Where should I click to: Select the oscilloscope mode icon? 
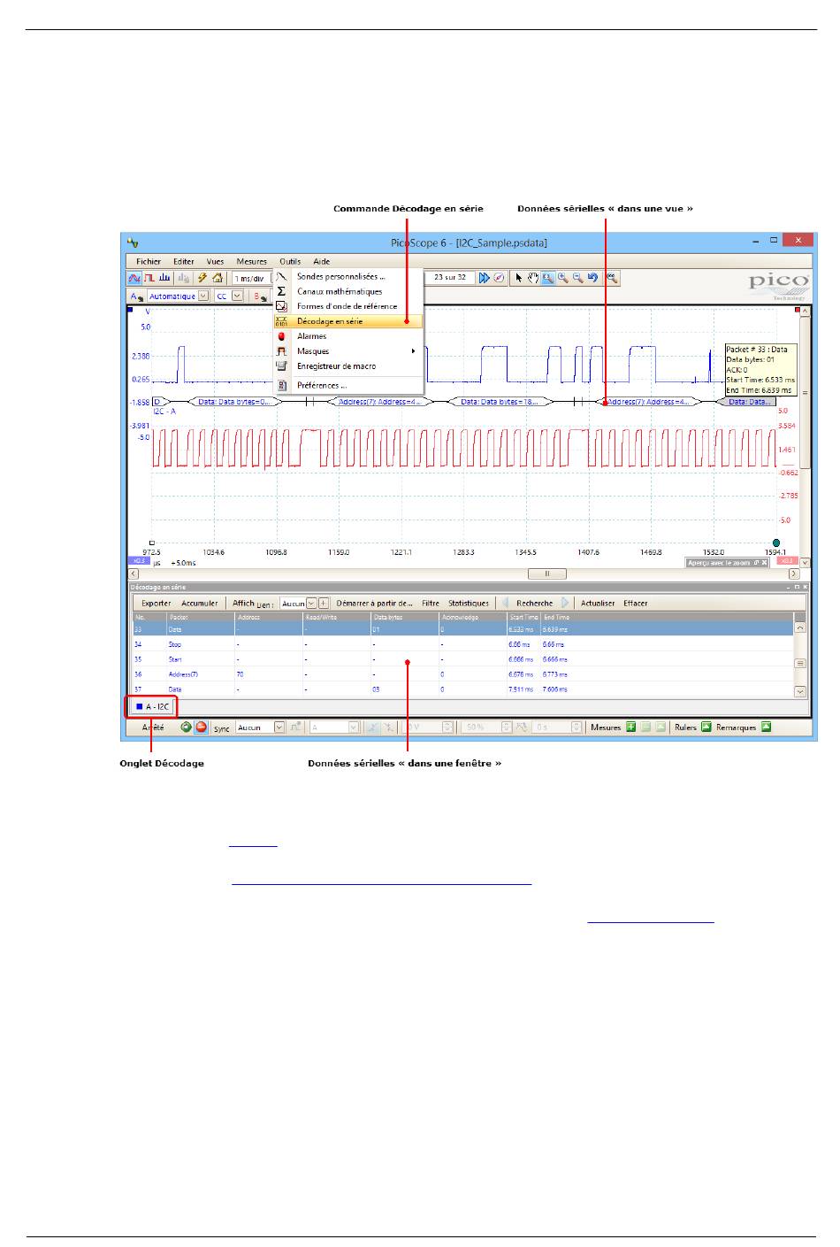[x=134, y=278]
